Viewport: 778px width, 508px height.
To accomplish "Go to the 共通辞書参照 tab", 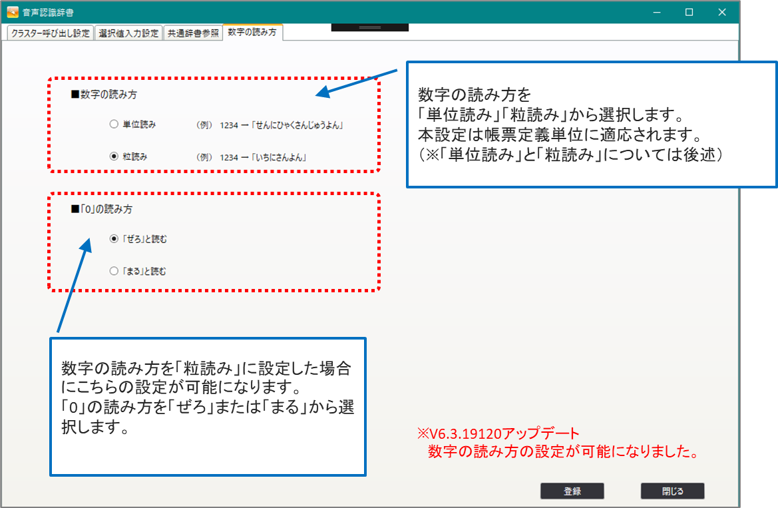I will (192, 33).
